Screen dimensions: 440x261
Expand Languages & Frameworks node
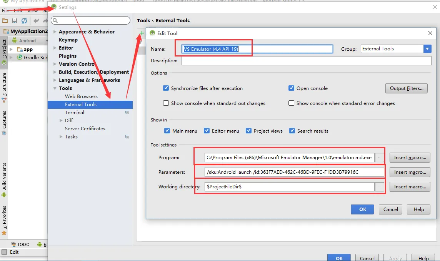pyautogui.click(x=55, y=80)
